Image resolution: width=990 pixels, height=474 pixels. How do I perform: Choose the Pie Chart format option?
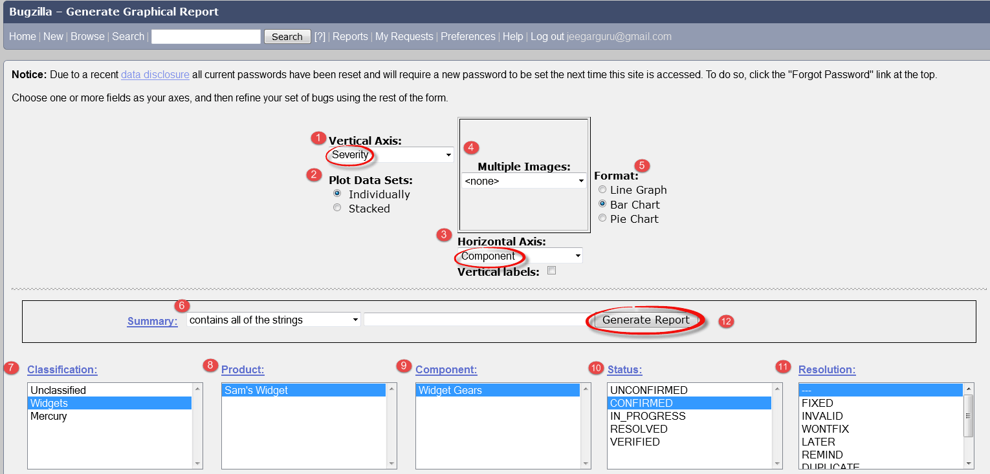[602, 218]
